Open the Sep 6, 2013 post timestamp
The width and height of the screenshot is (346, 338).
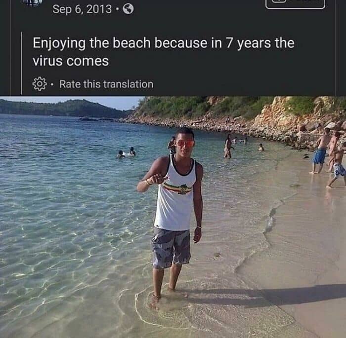(x=82, y=9)
